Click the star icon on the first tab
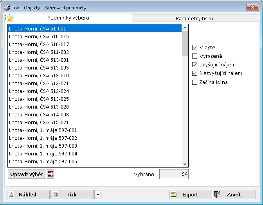 click(x=10, y=18)
